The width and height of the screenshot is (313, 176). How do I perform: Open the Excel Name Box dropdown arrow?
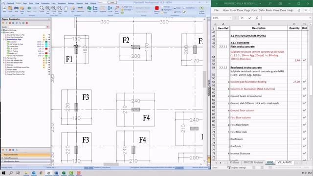coord(230,18)
